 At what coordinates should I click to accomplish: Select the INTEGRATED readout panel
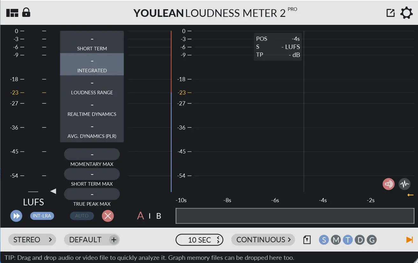tap(92, 64)
